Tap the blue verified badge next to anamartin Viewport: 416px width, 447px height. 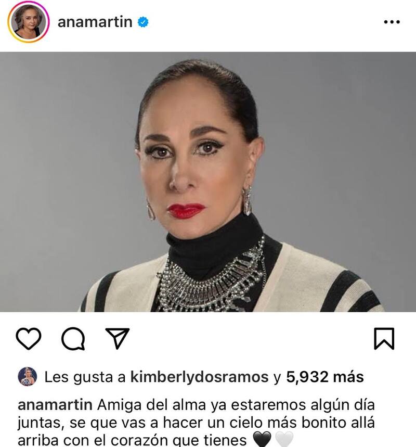click(143, 22)
